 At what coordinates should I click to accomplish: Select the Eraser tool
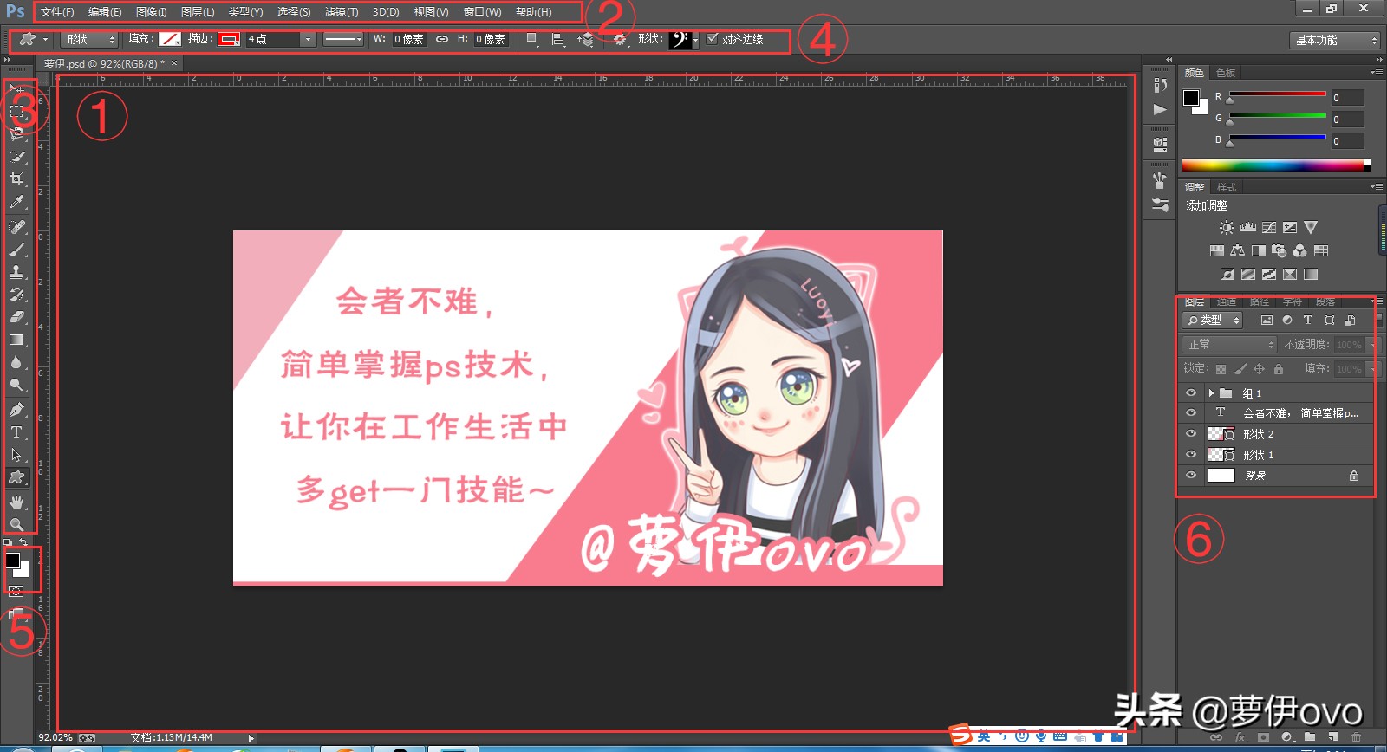click(16, 317)
